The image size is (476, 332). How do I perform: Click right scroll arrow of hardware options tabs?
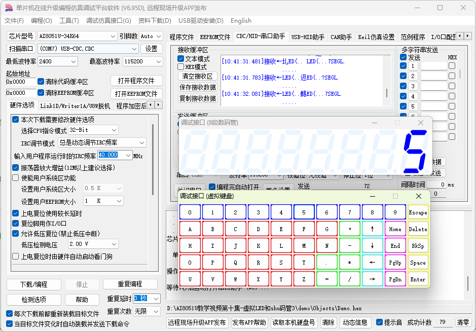158,105
